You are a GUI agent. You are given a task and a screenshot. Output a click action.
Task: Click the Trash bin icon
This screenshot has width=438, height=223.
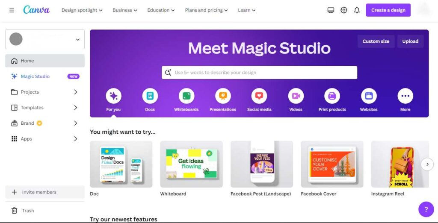14,211
